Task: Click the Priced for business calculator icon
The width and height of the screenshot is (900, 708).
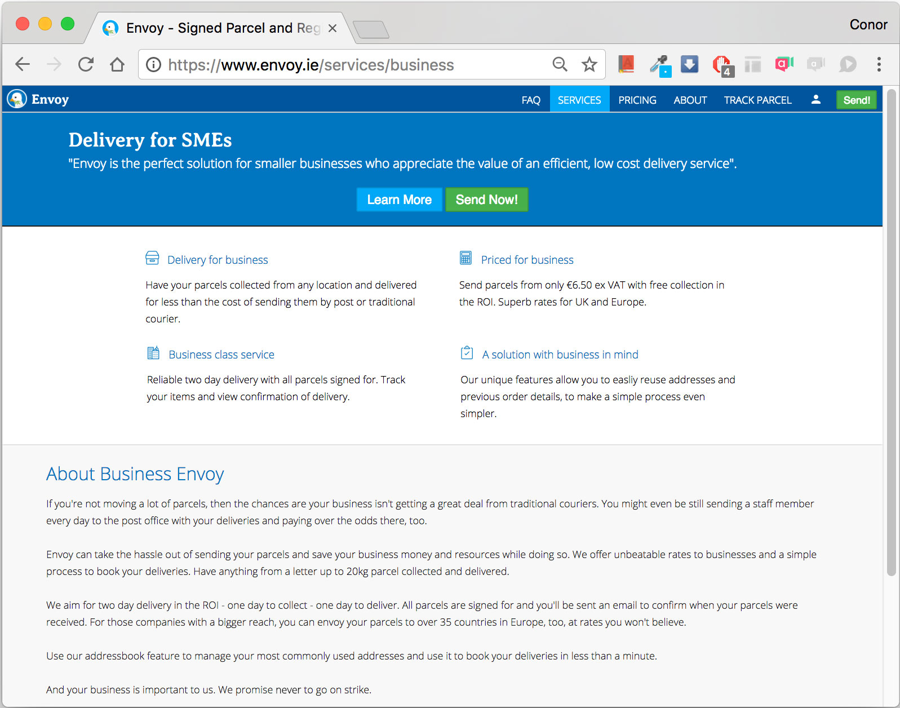Action: (x=465, y=258)
